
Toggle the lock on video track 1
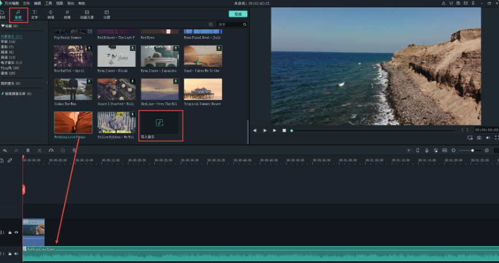pyautogui.click(x=10, y=232)
